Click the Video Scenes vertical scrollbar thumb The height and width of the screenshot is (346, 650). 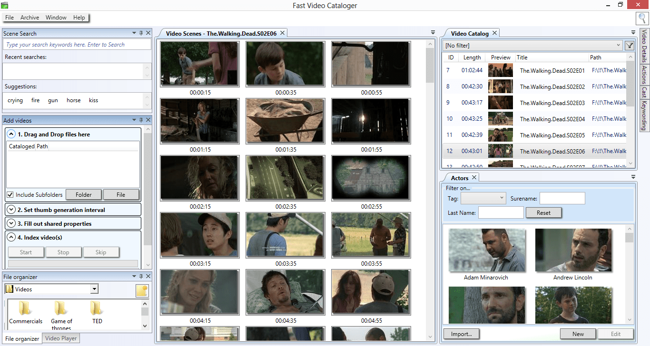[x=430, y=66]
